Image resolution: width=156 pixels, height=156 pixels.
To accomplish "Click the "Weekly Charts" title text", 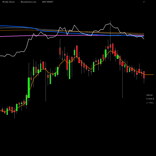I will point(8,2).
